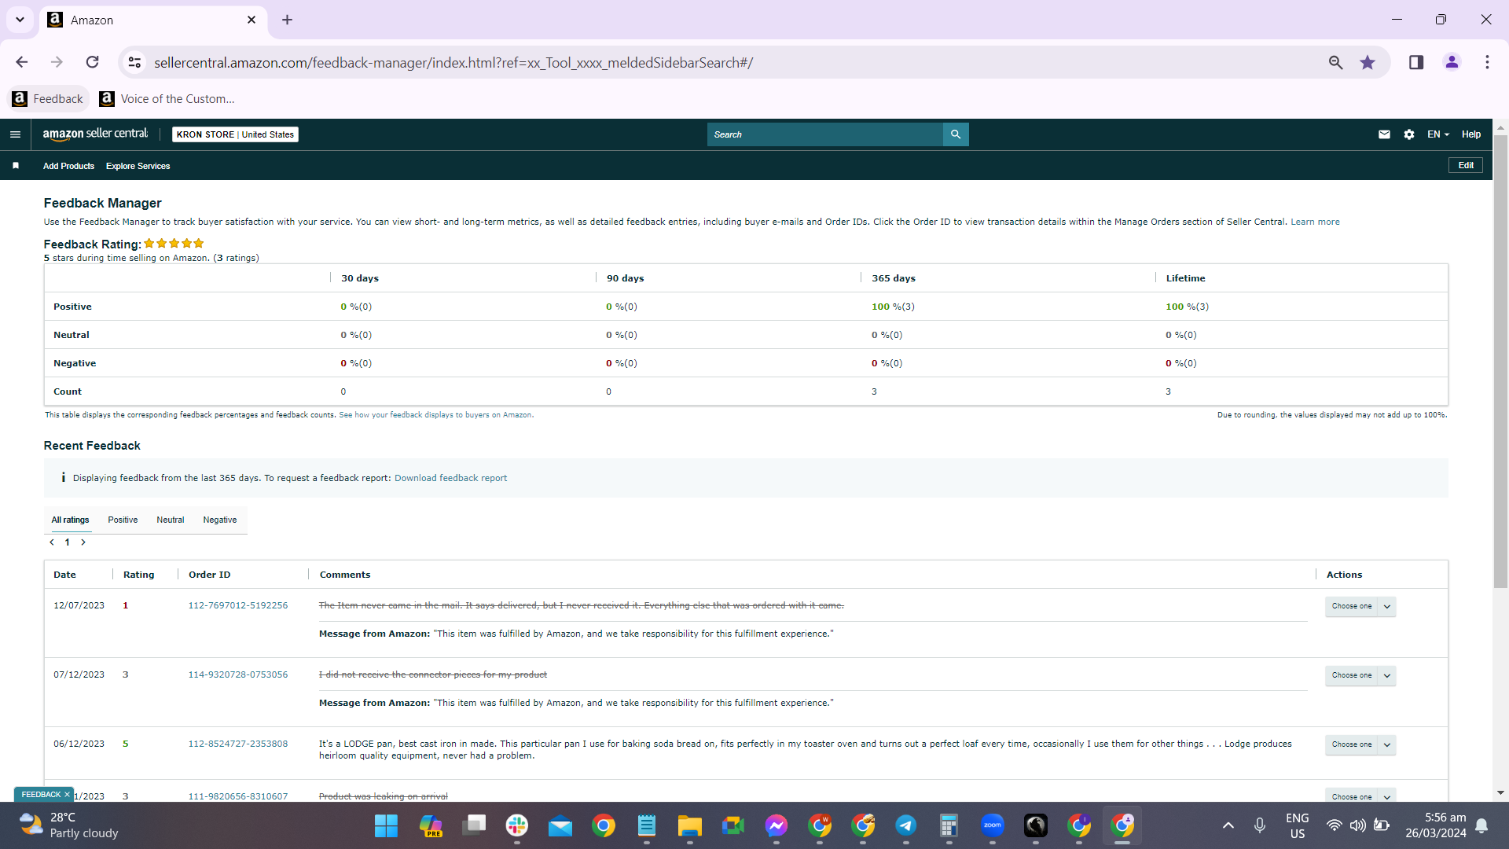This screenshot has width=1509, height=849.
Task: Click the Help link in header
Action: 1471,134
